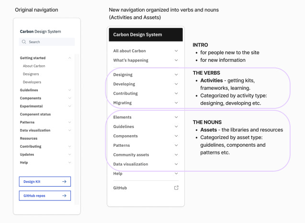The image size is (305, 223).
Task: Expand the Help chevron in new navigation
Action: tap(176, 173)
